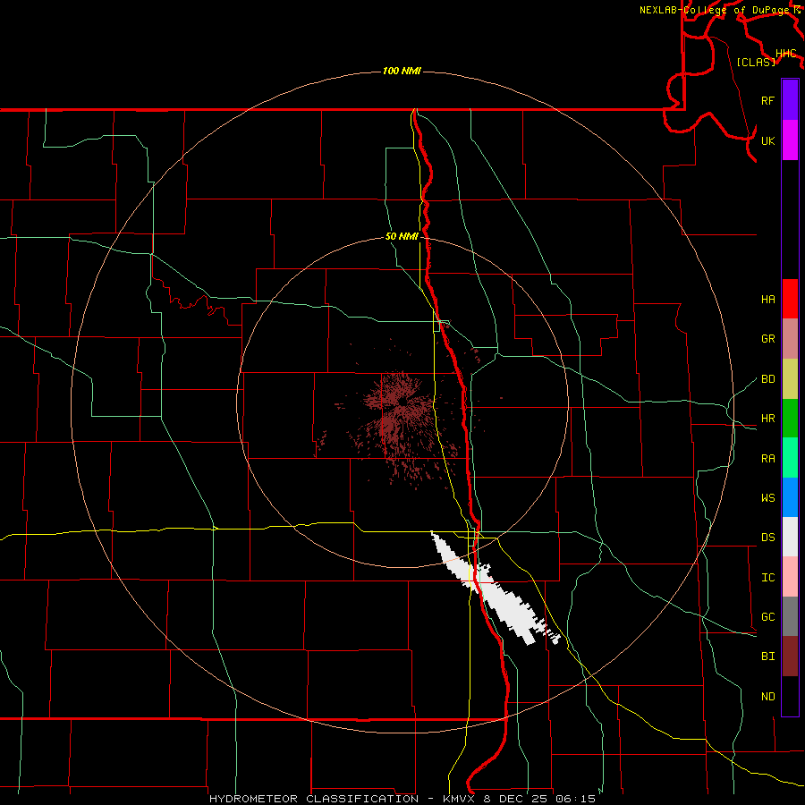Click the "BD" legend label

pyautogui.click(x=767, y=379)
